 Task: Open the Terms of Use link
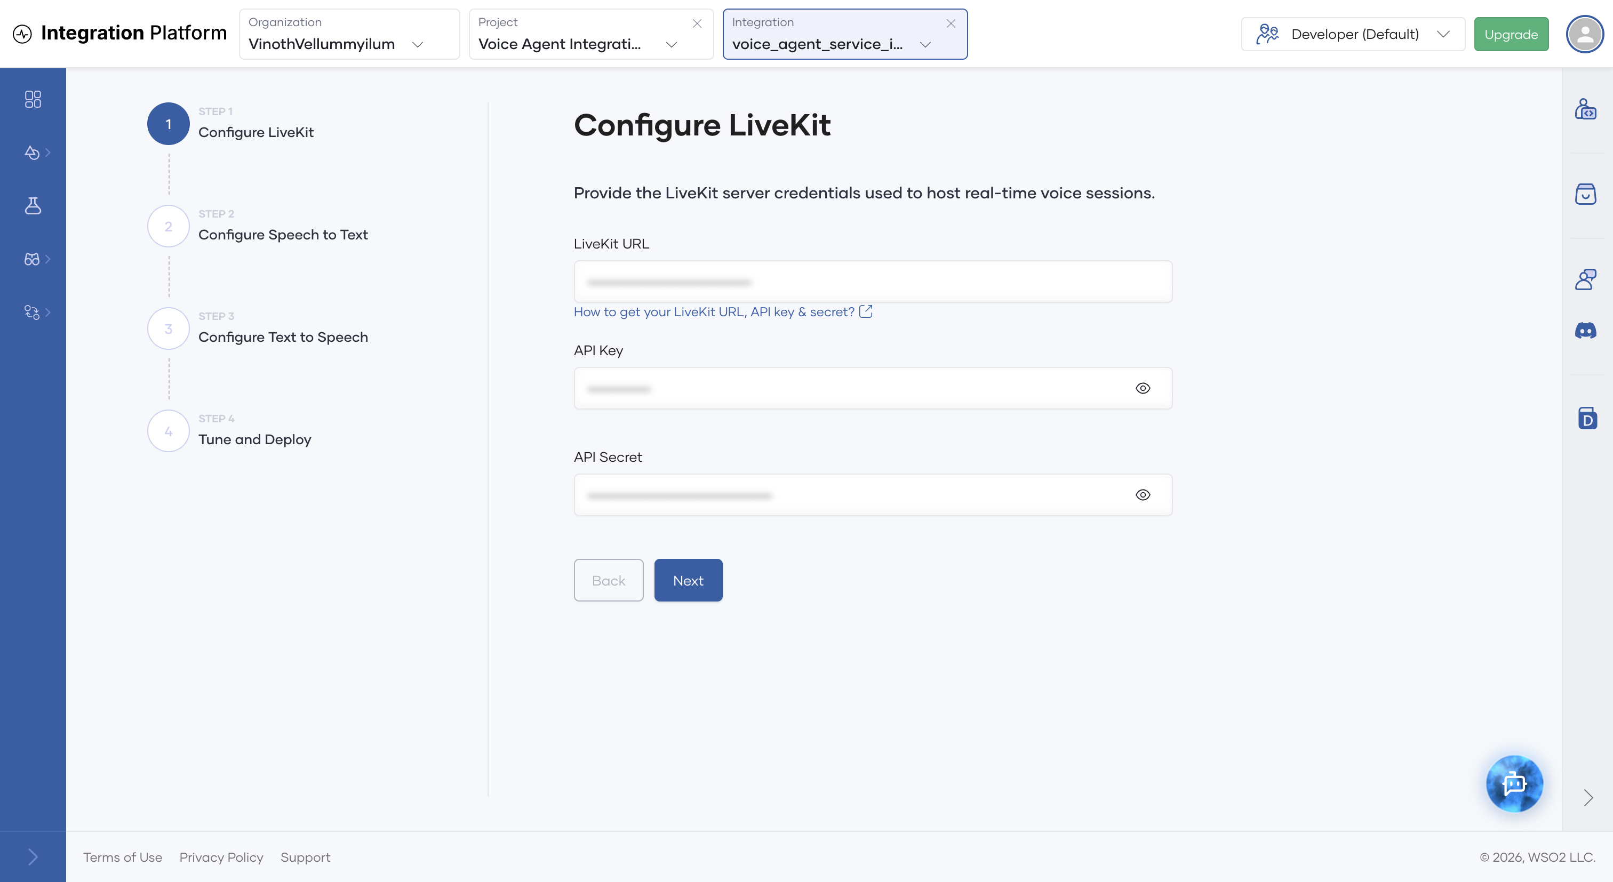[x=123, y=857]
